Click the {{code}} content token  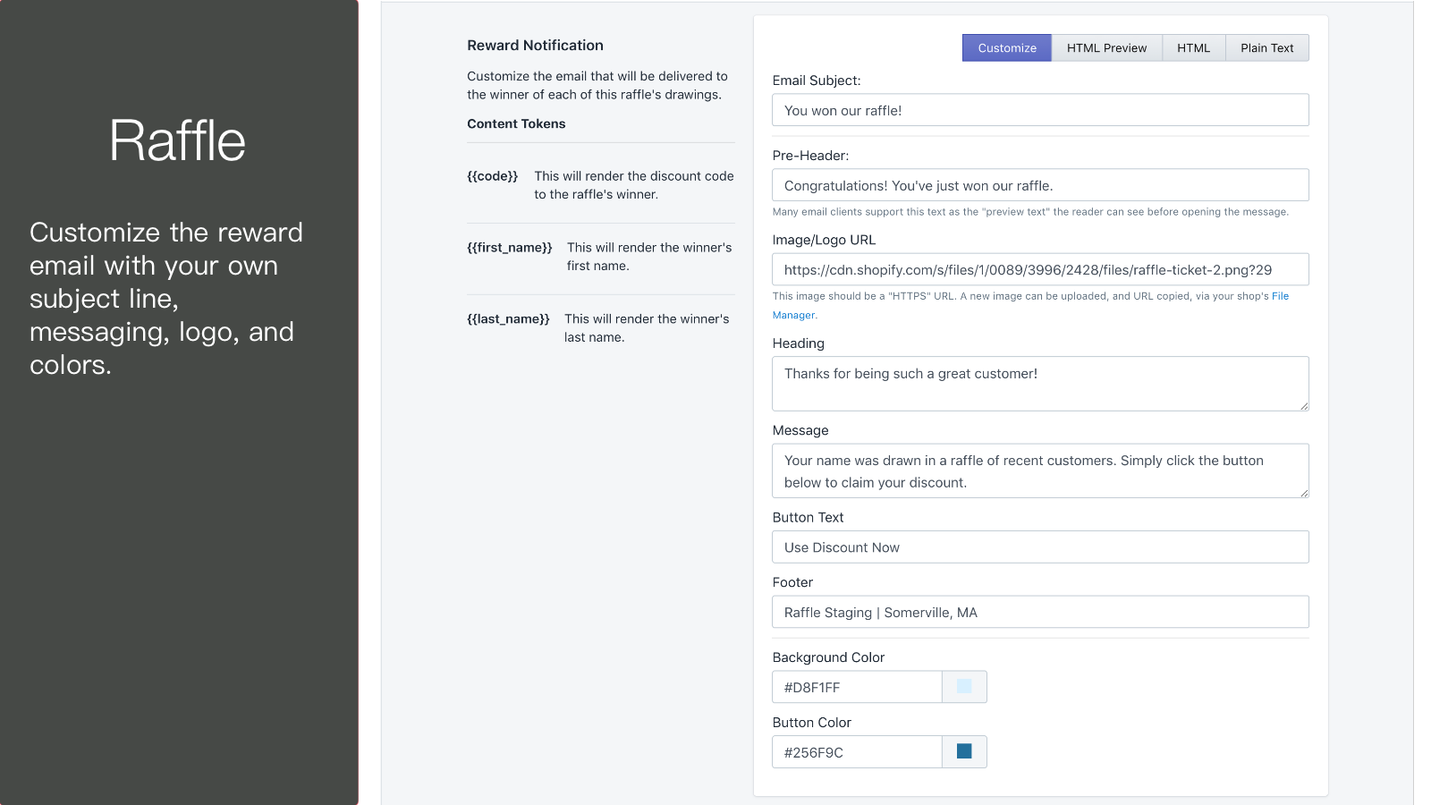click(x=493, y=176)
